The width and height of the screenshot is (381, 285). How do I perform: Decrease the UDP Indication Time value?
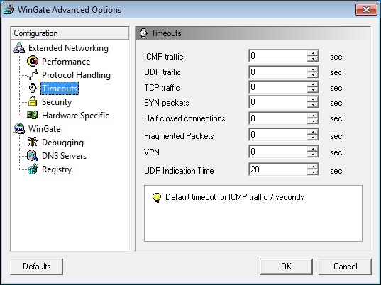tap(313, 172)
